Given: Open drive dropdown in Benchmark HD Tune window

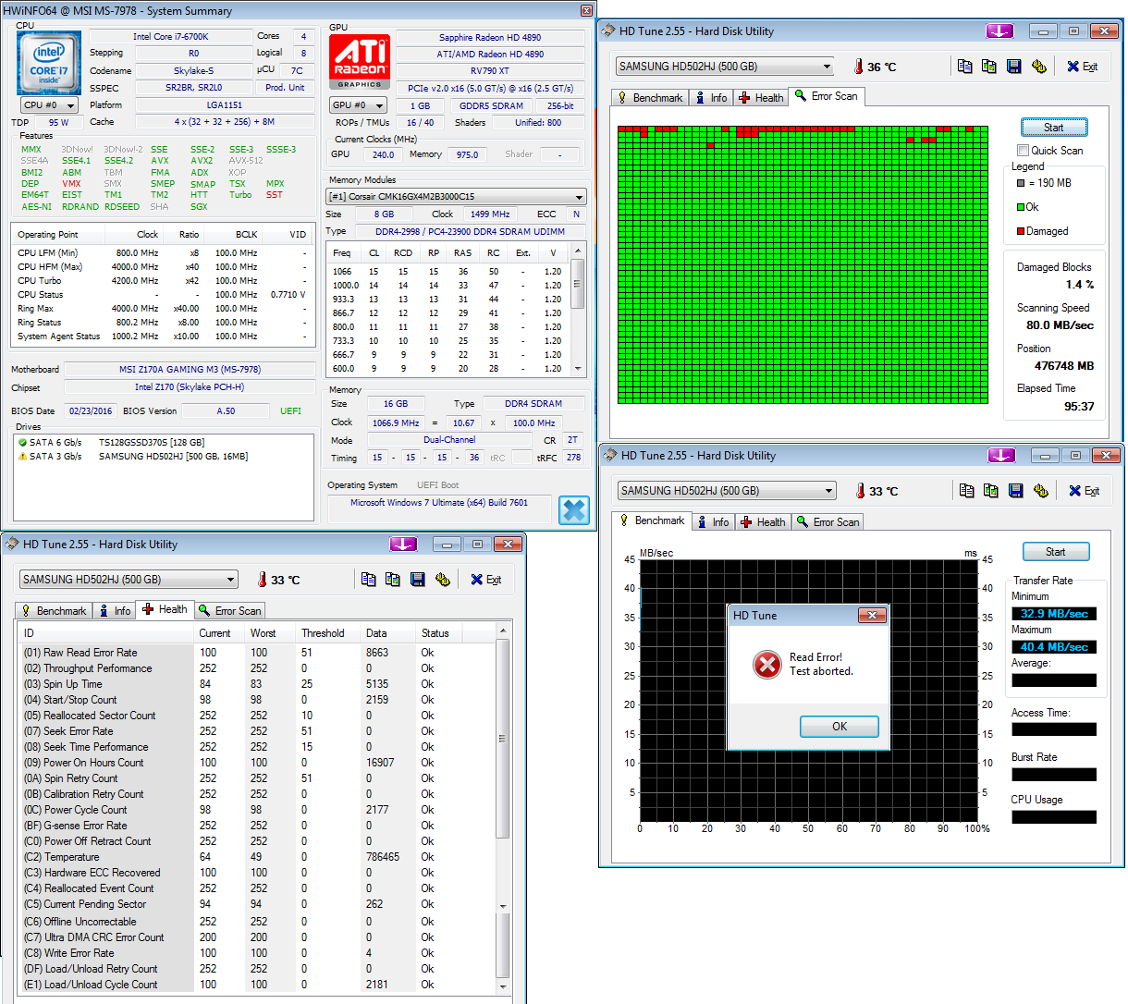Looking at the screenshot, I should [828, 491].
